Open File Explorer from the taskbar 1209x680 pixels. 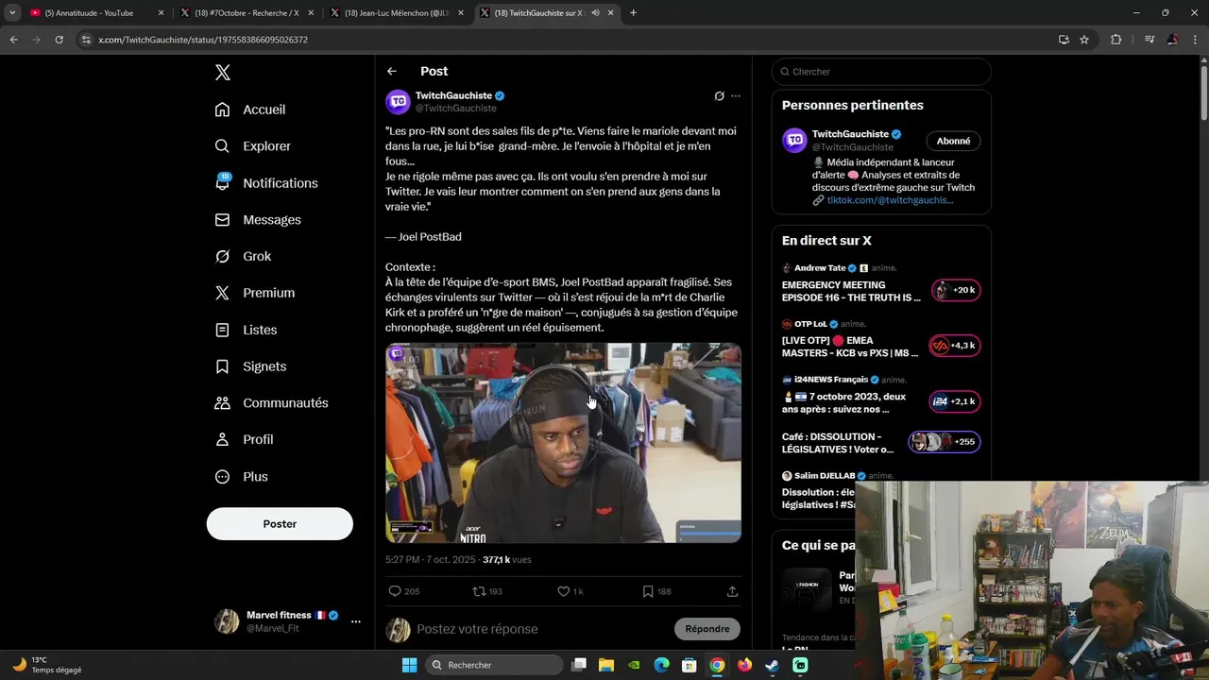point(606,665)
